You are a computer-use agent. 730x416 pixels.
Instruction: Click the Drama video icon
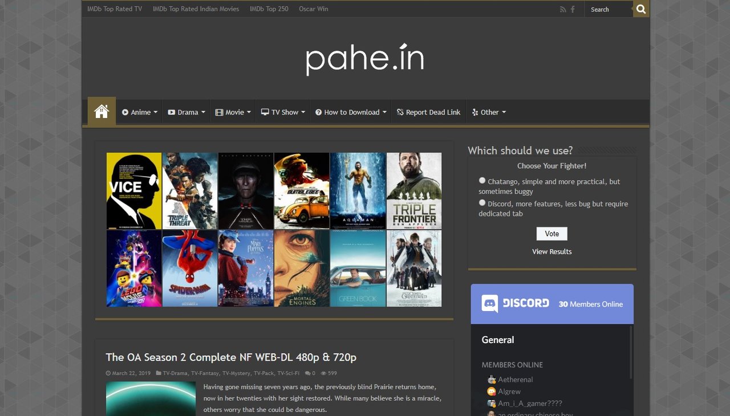tap(171, 112)
